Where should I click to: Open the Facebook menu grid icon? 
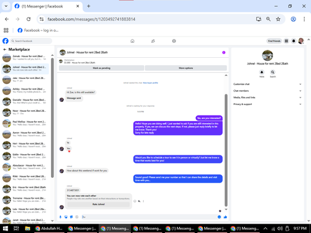pos(286,41)
